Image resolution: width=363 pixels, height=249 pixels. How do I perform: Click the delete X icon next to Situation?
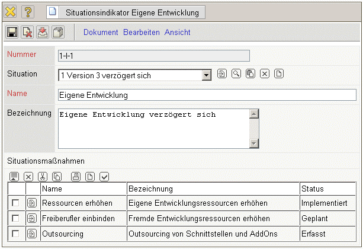coord(265,74)
